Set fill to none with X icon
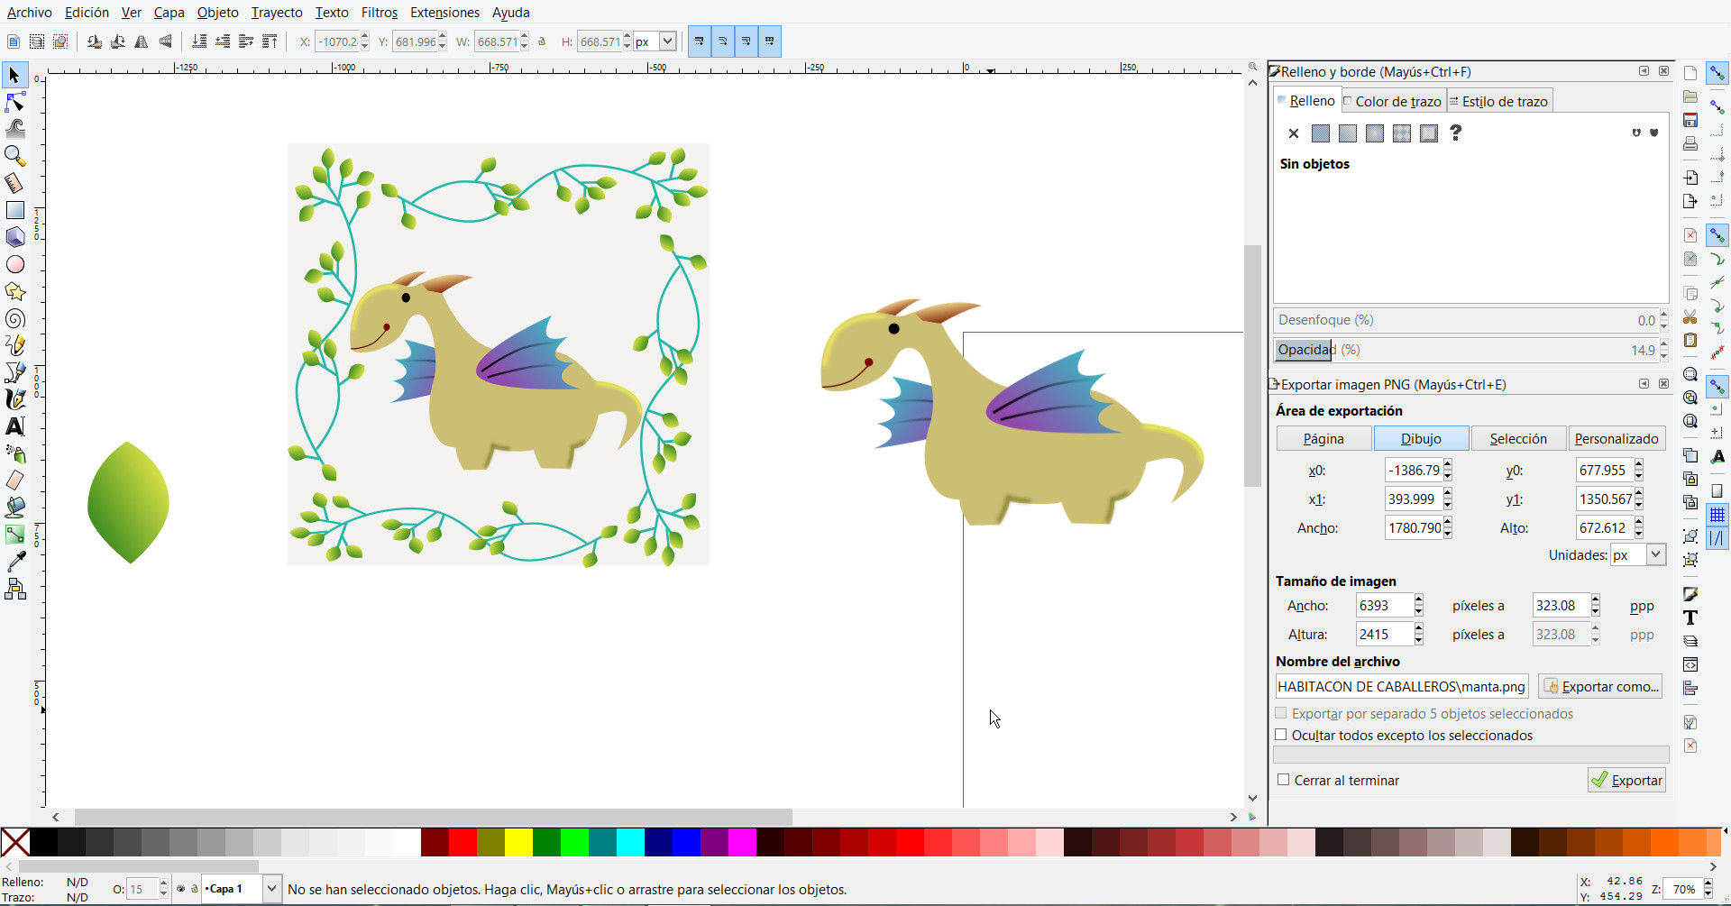The width and height of the screenshot is (1731, 906). [1294, 133]
